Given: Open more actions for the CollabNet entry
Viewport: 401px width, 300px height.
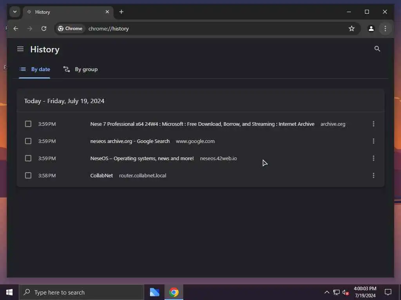Looking at the screenshot, I should click(373, 175).
